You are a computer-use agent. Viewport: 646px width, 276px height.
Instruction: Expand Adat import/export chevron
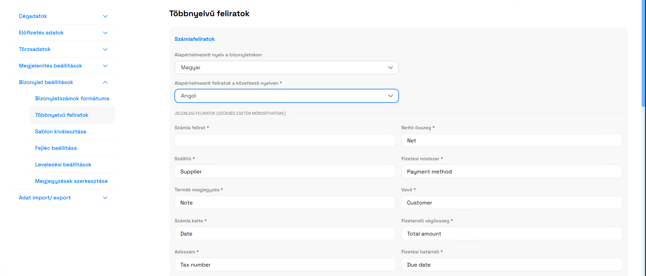click(x=105, y=198)
